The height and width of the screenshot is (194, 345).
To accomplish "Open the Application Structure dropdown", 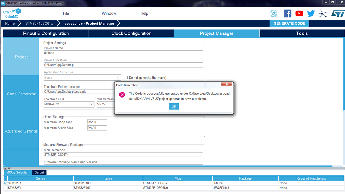I will (82, 78).
